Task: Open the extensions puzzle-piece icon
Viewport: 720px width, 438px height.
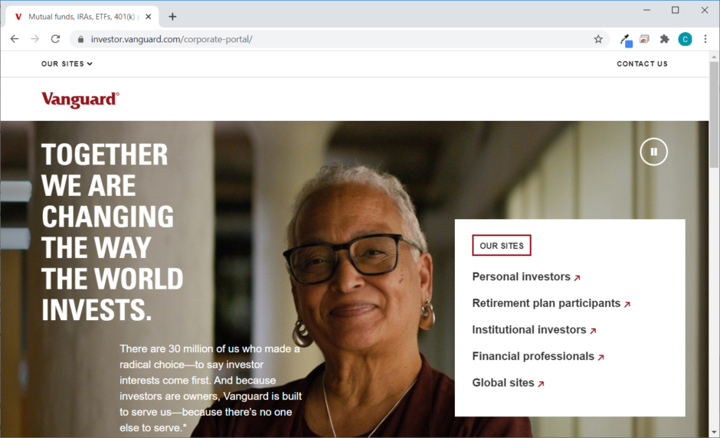Action: point(664,39)
